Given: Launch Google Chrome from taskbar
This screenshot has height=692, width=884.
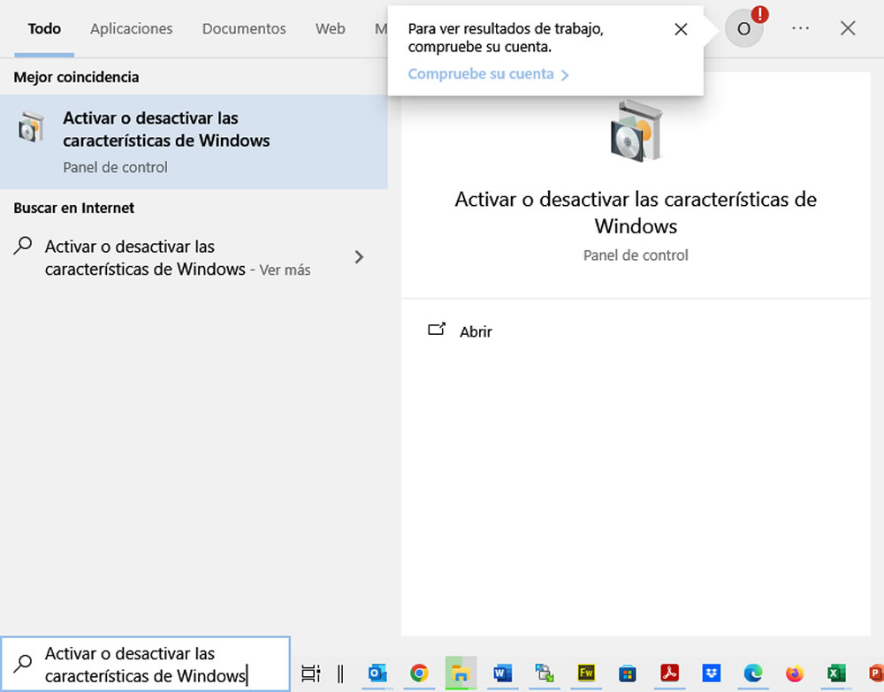Looking at the screenshot, I should pos(419,673).
